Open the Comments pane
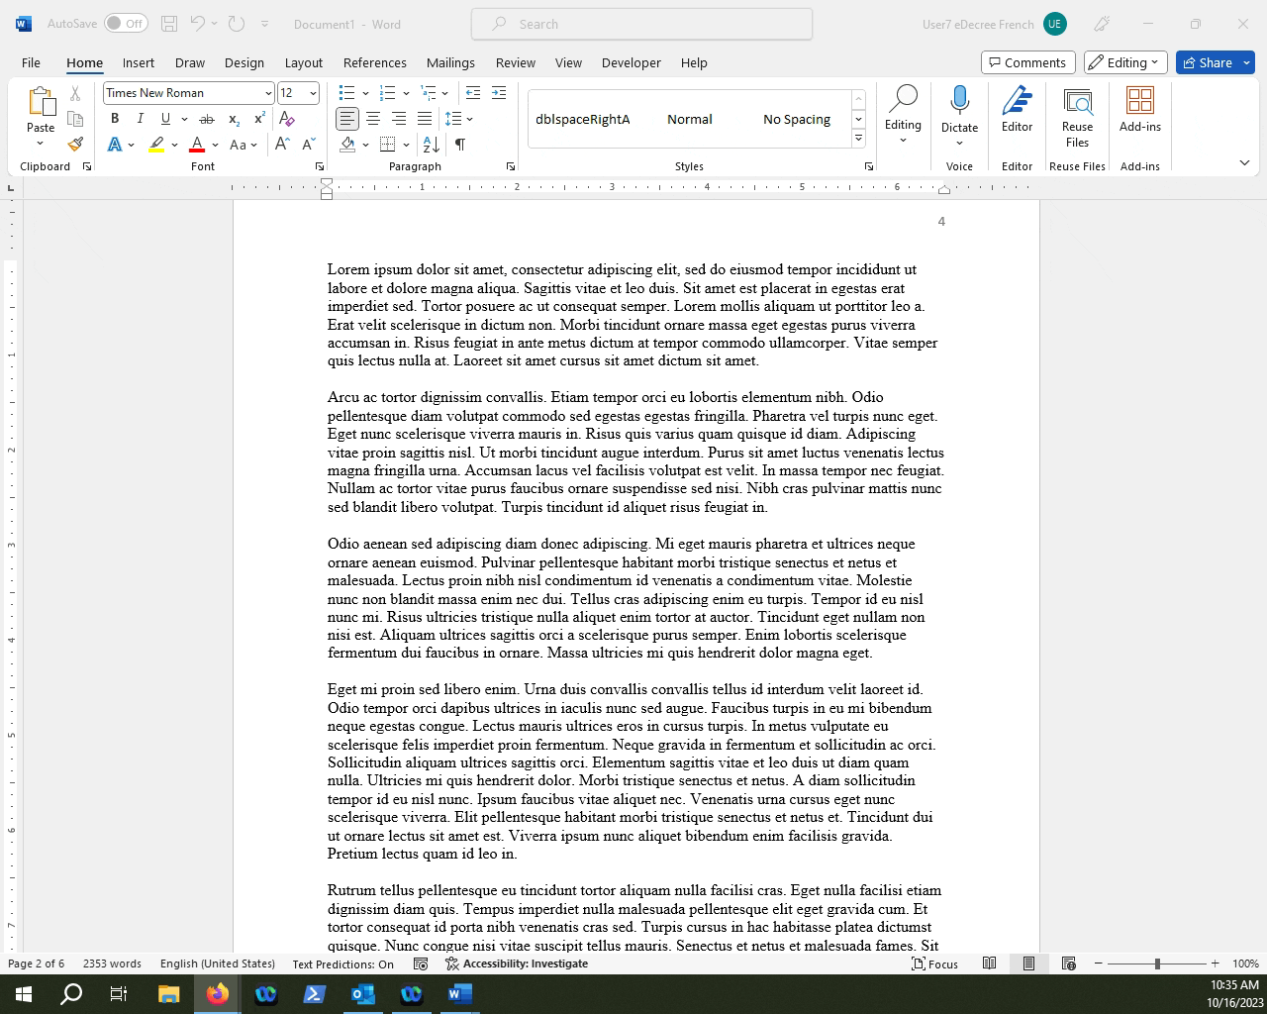The image size is (1267, 1014). click(1027, 62)
